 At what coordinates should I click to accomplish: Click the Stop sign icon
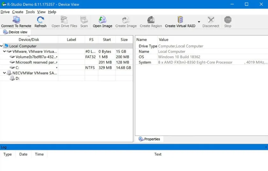coord(227,20)
